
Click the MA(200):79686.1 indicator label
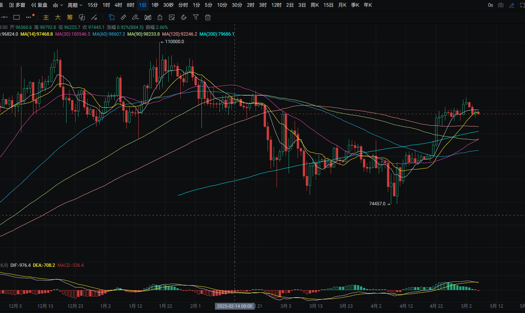[x=217, y=34]
